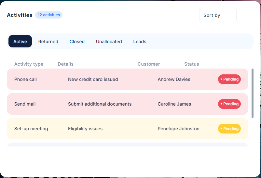Open the Sort by dropdown
Image resolution: width=261 pixels, height=178 pixels.
pos(218,15)
